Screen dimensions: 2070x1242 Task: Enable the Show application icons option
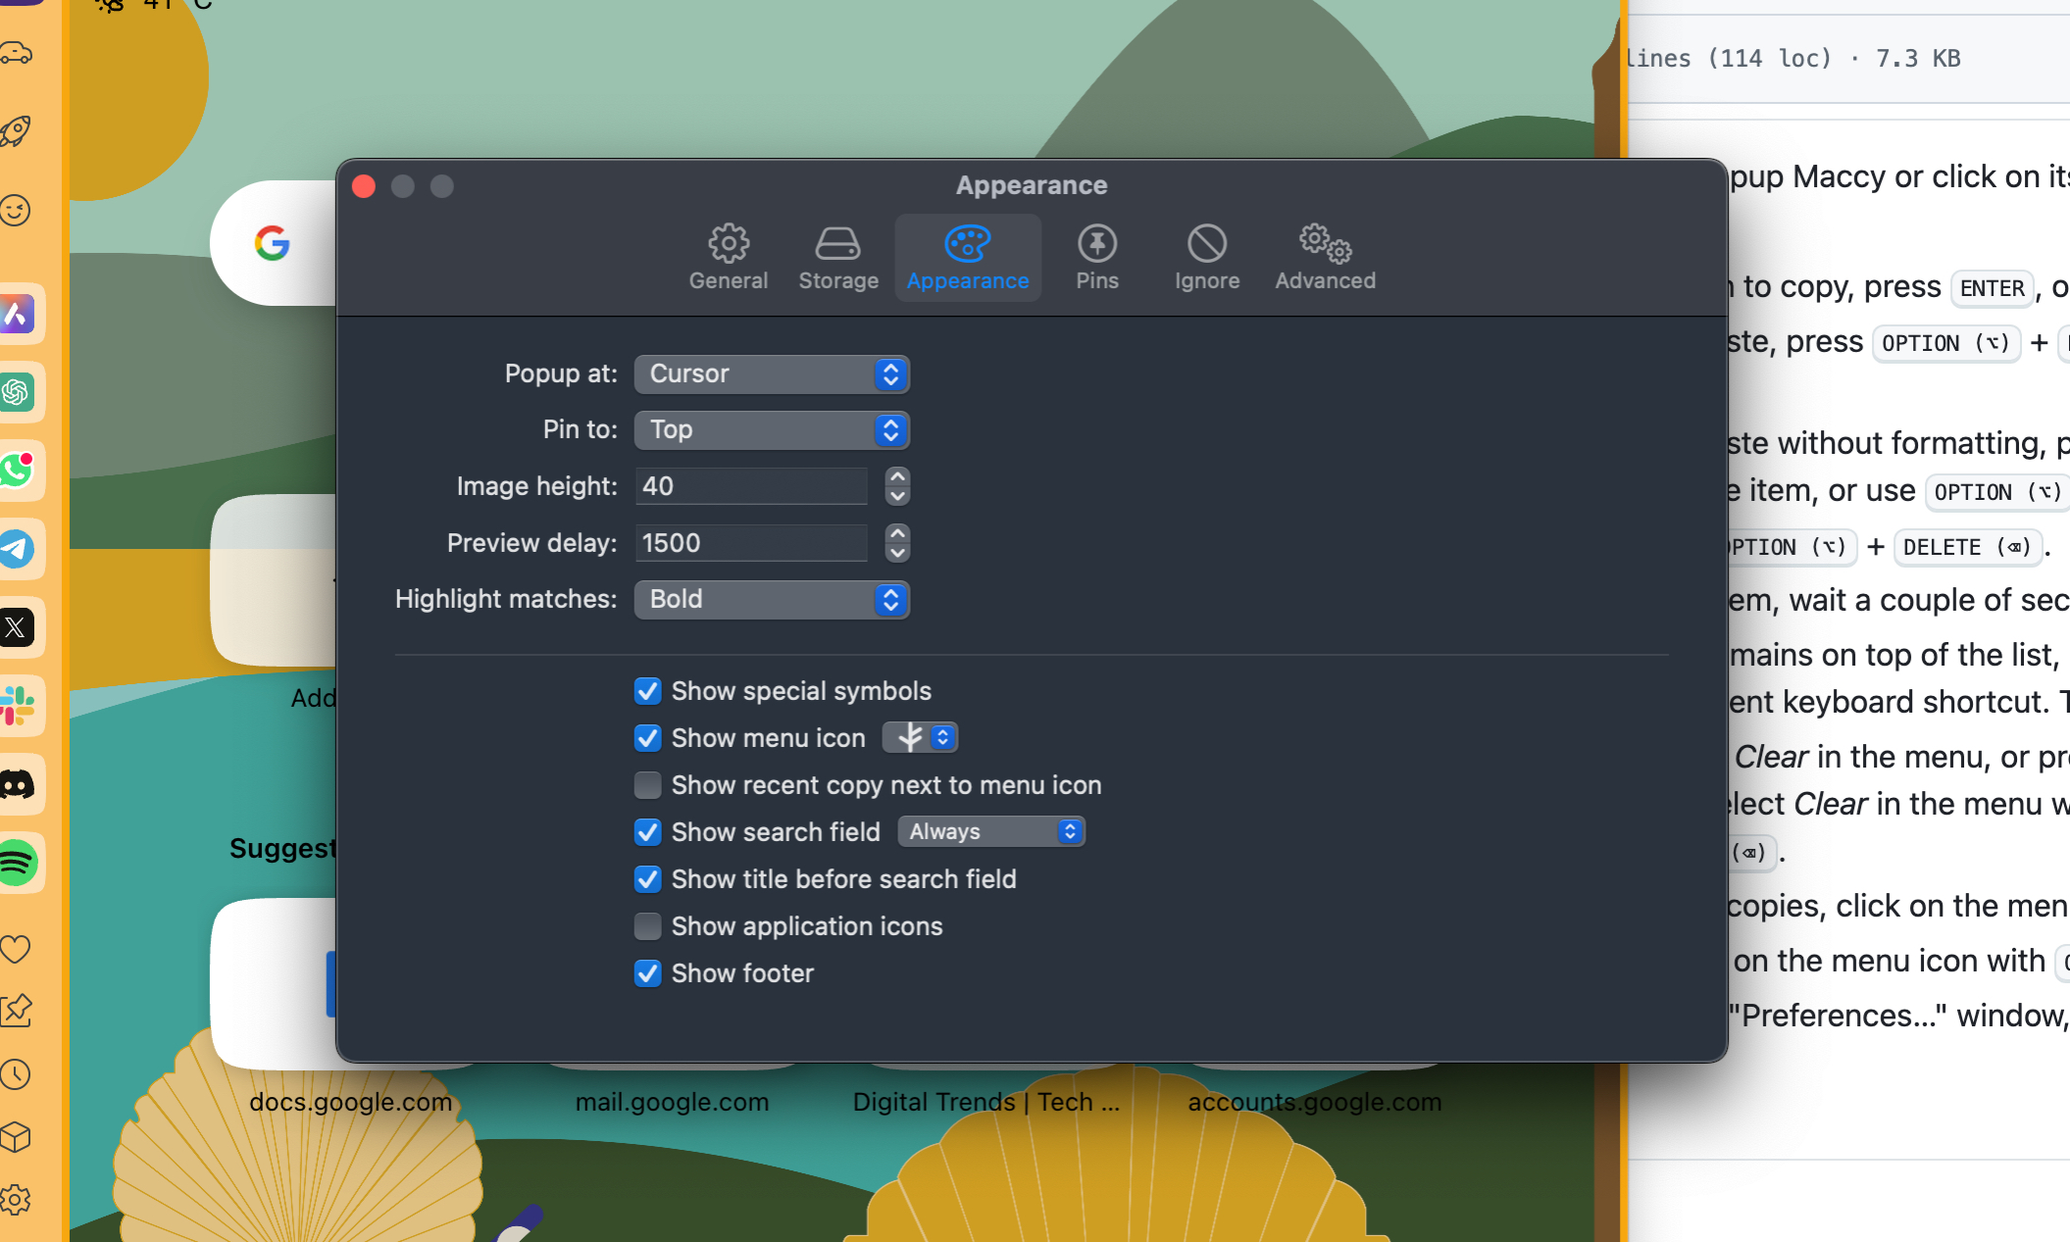point(647,926)
